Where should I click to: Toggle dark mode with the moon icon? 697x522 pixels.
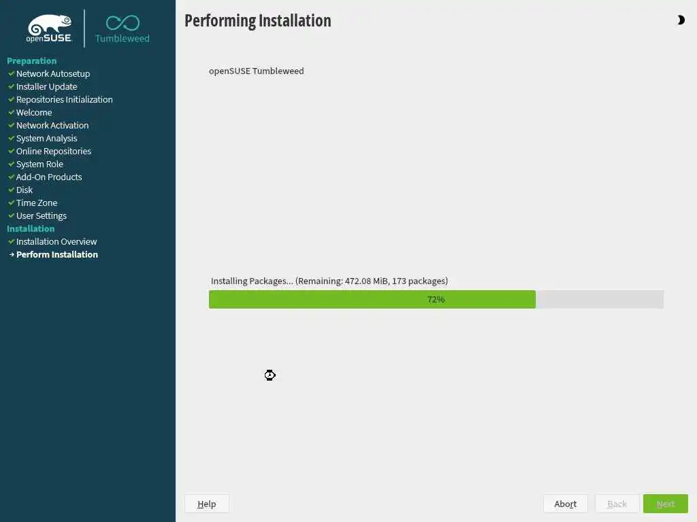[681, 20]
